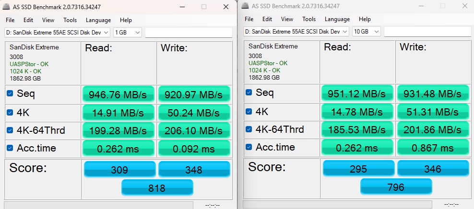Click the empty text field in left window
This screenshot has width=474, height=209.
[189, 33]
